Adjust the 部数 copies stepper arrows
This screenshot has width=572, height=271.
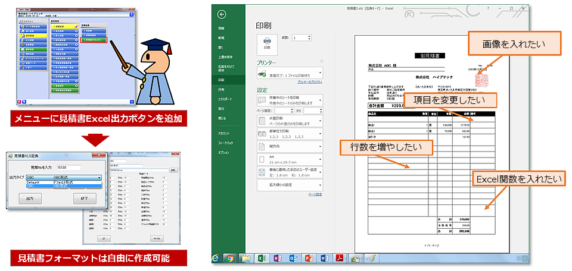pyautogui.click(x=309, y=37)
